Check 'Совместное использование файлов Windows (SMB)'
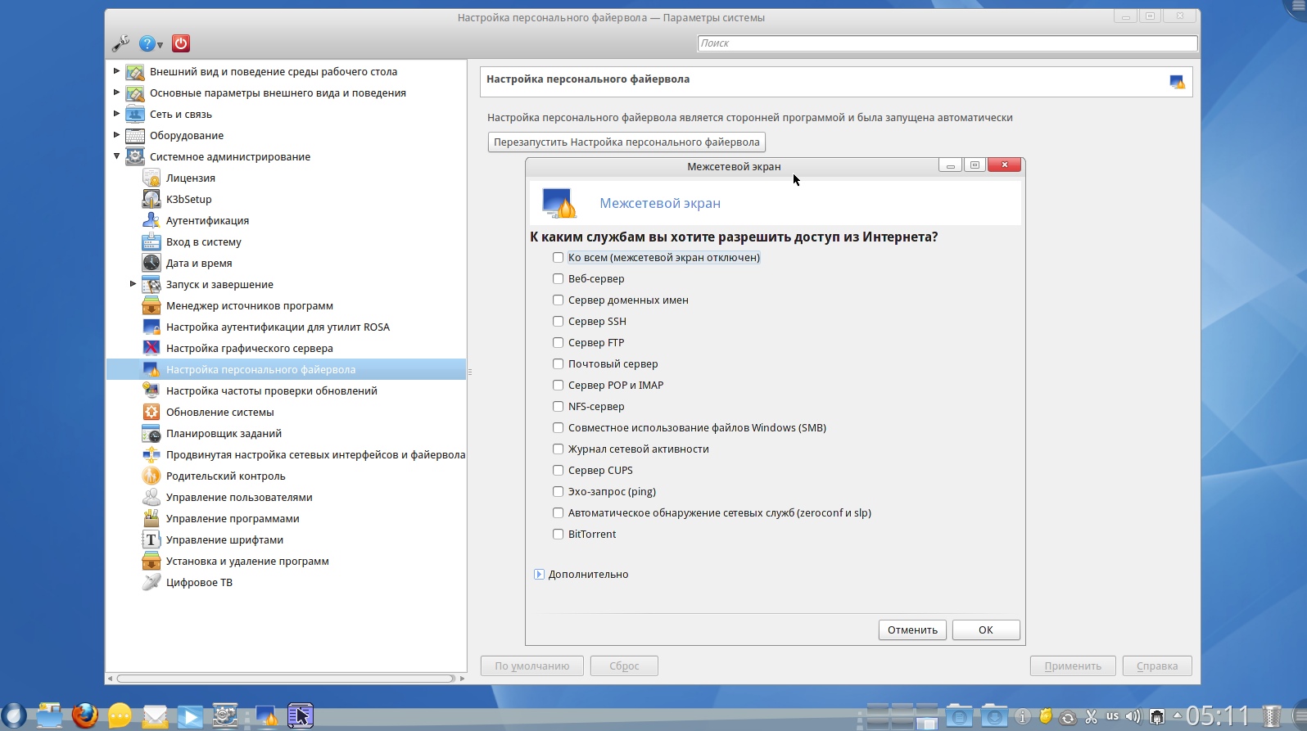1307x731 pixels. click(x=558, y=427)
